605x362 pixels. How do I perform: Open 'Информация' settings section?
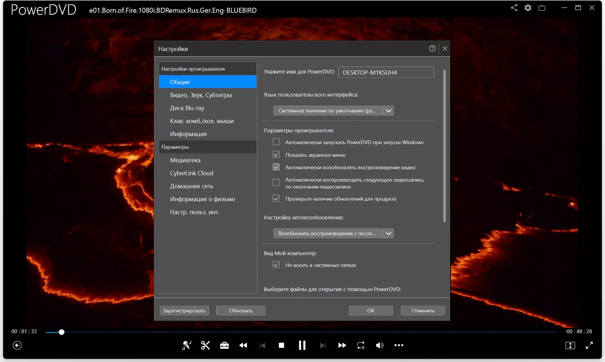[208, 134]
